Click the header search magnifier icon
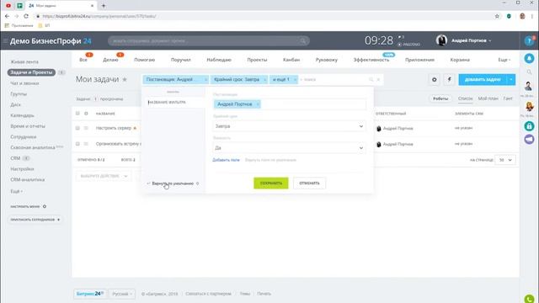 point(302,41)
